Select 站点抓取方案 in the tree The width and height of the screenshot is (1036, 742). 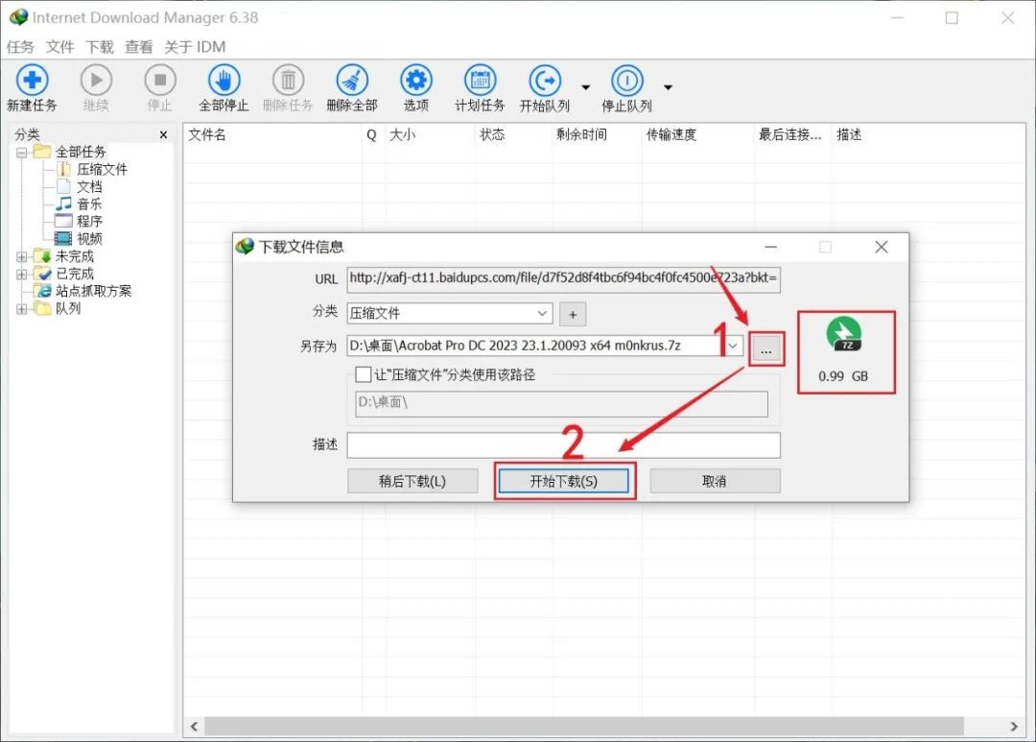93,290
